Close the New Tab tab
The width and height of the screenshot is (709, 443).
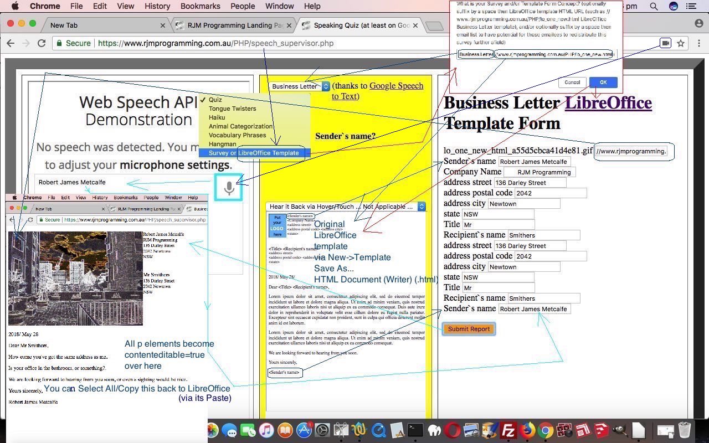[x=162, y=25]
